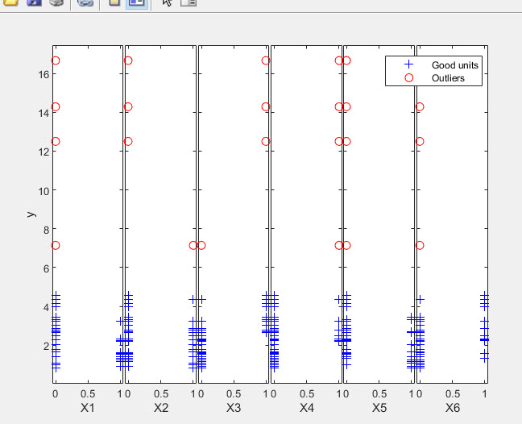Screen dimensions: 522x424
Task: Click the lowest outlier circle in X6 panel
Action: 420,245
